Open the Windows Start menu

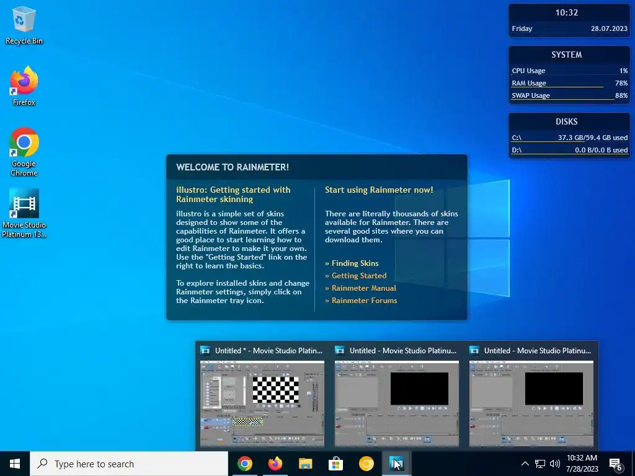click(15, 464)
